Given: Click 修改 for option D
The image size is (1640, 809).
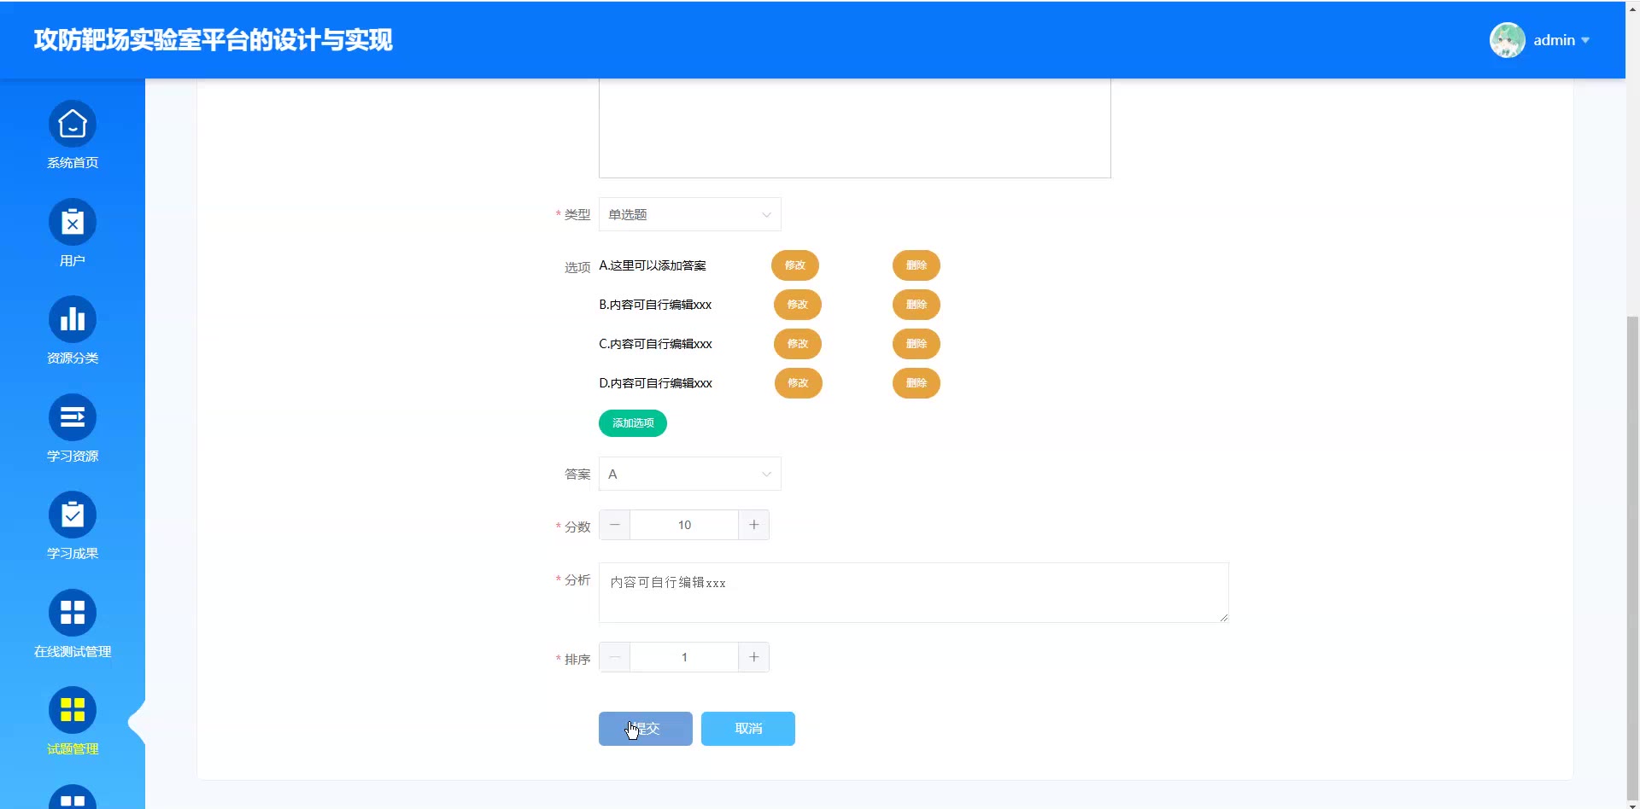Looking at the screenshot, I should coord(799,383).
